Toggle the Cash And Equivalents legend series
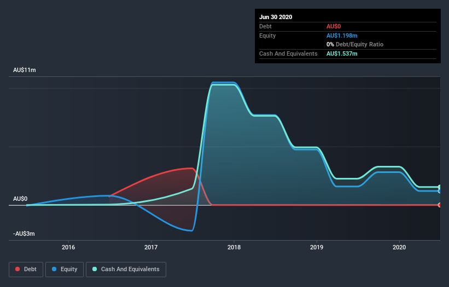The width and height of the screenshot is (449, 287). 126,270
